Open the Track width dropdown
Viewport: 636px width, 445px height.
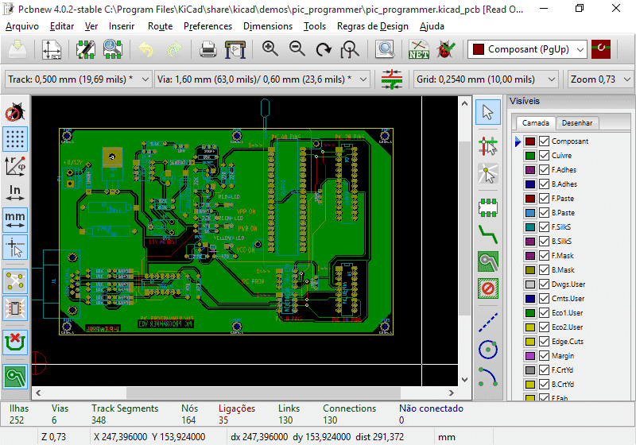[80, 79]
